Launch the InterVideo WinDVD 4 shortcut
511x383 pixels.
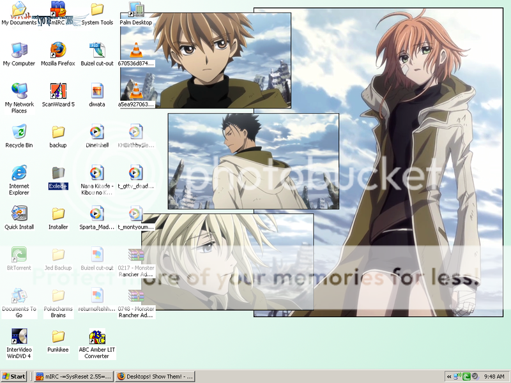pos(19,343)
